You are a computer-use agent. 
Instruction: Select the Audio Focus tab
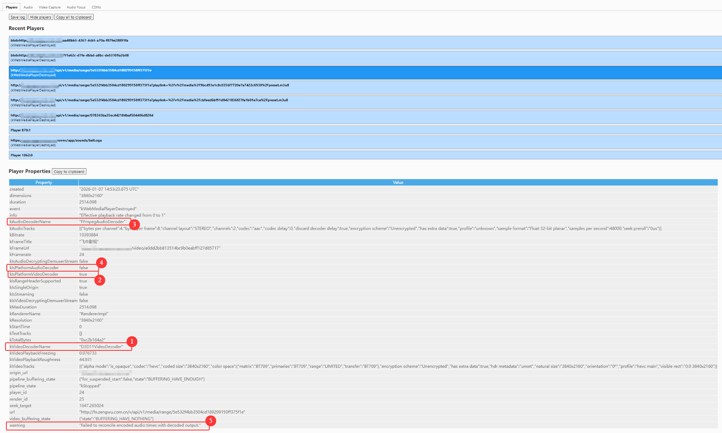[x=76, y=7]
